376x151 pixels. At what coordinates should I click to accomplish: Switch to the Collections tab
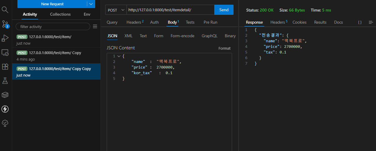click(60, 14)
